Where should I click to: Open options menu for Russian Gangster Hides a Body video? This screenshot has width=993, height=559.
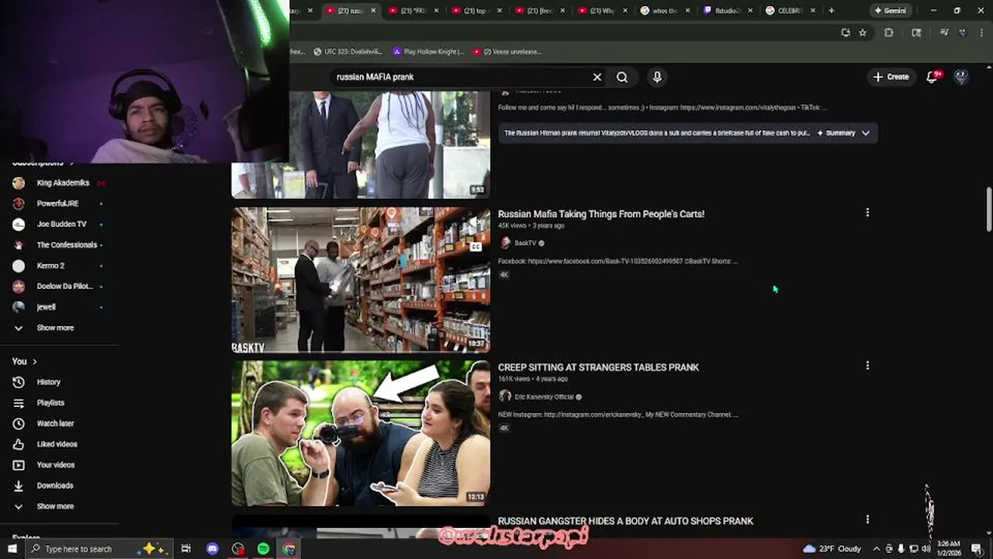pyautogui.click(x=867, y=519)
